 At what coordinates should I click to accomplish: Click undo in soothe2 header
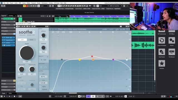105,29
